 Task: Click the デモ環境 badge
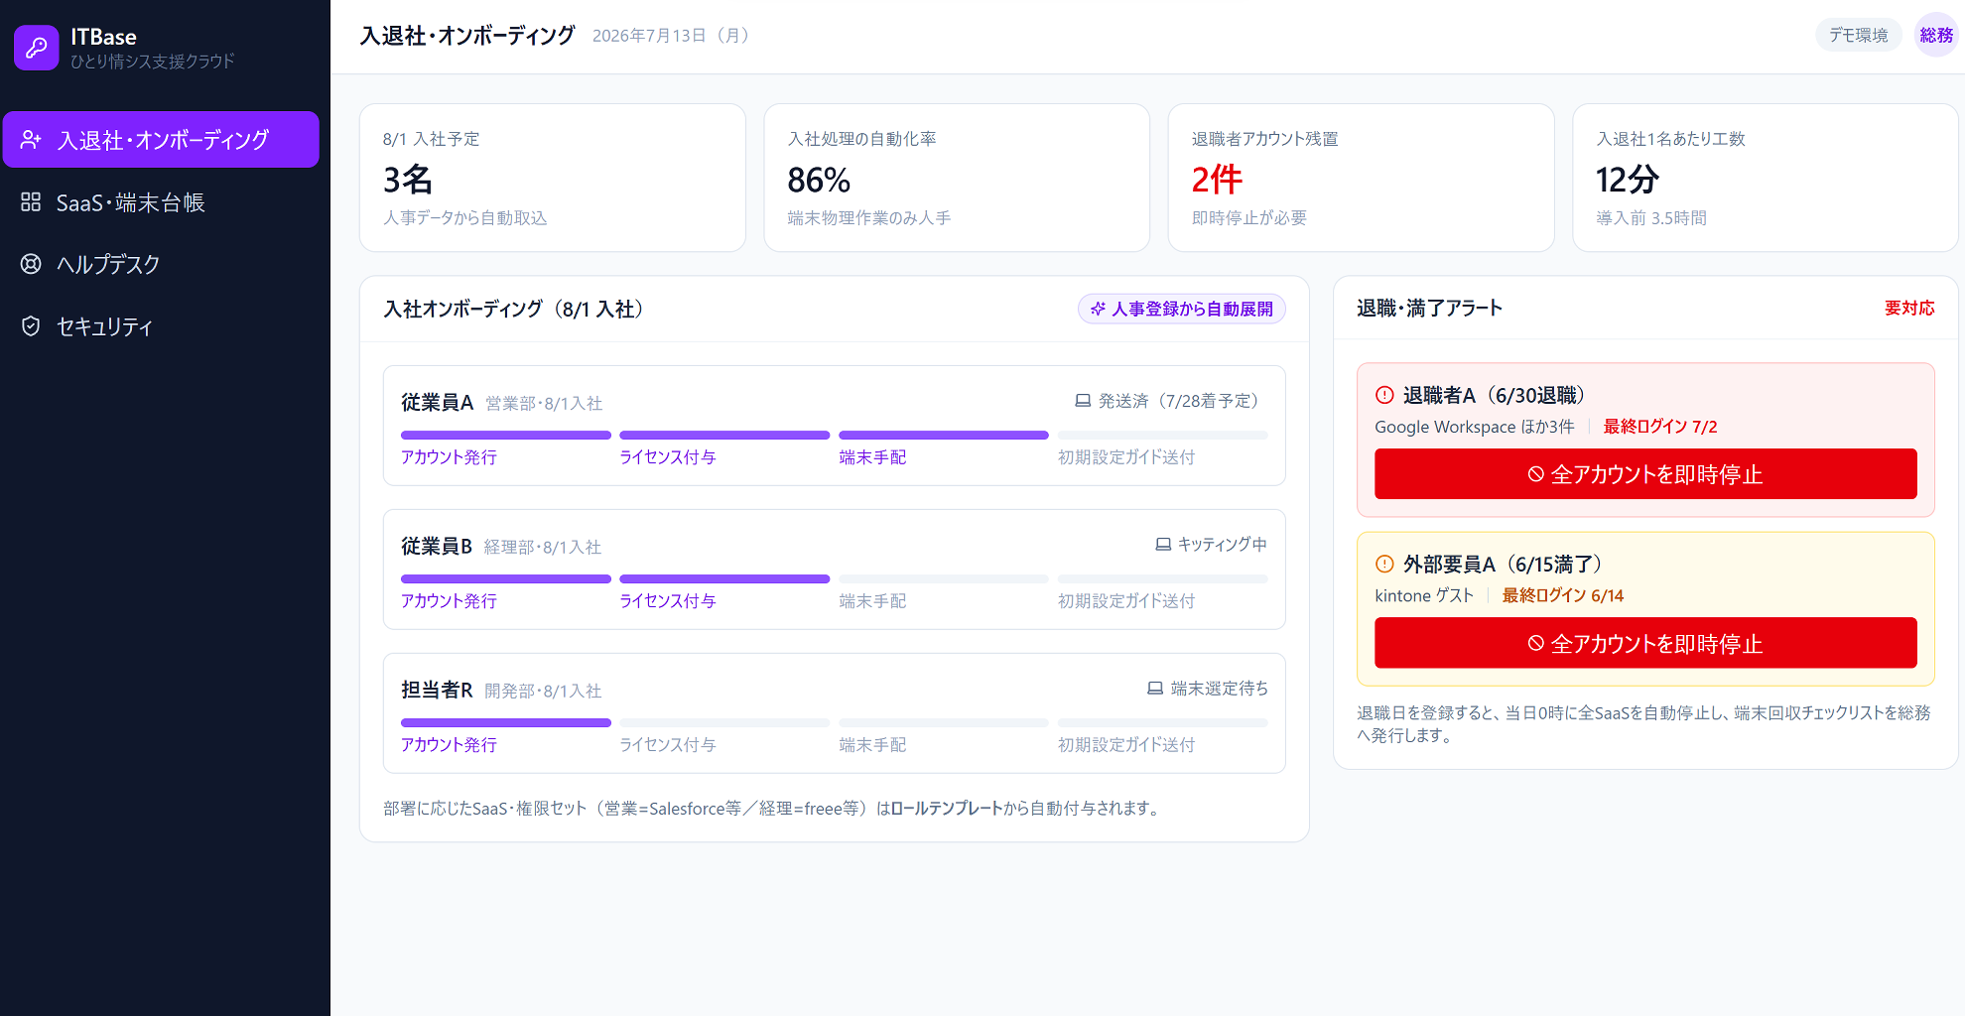[1858, 35]
